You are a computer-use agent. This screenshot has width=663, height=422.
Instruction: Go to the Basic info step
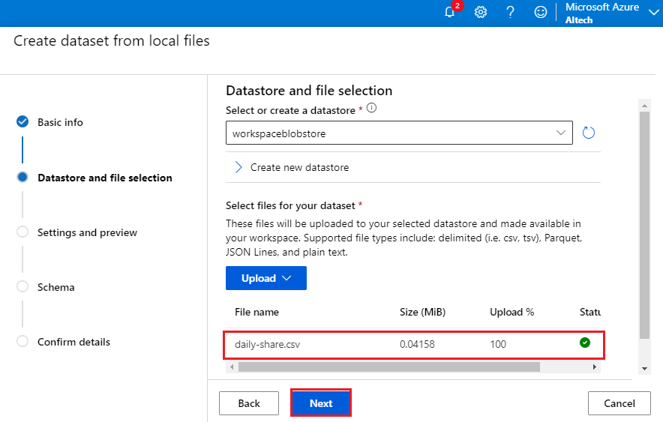click(60, 122)
